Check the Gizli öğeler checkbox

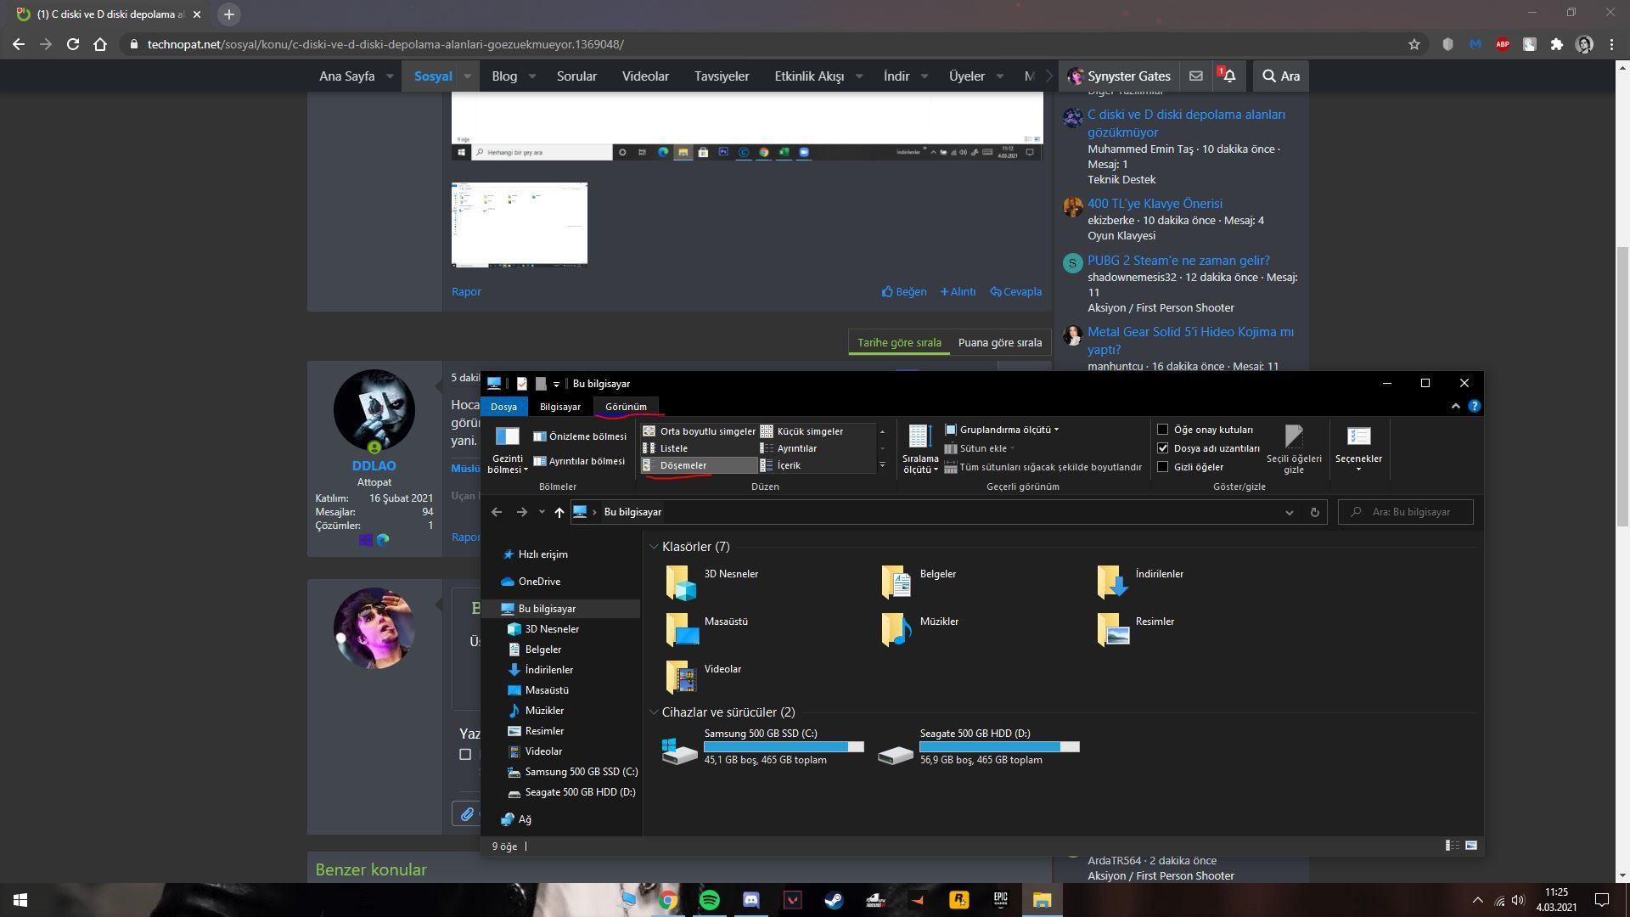pos(1163,467)
